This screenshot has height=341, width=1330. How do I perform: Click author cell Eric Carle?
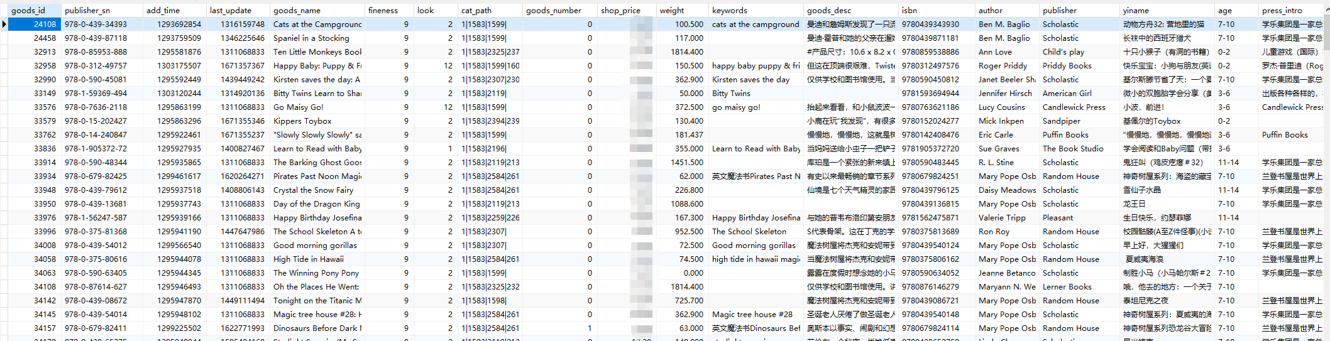tap(1008, 134)
